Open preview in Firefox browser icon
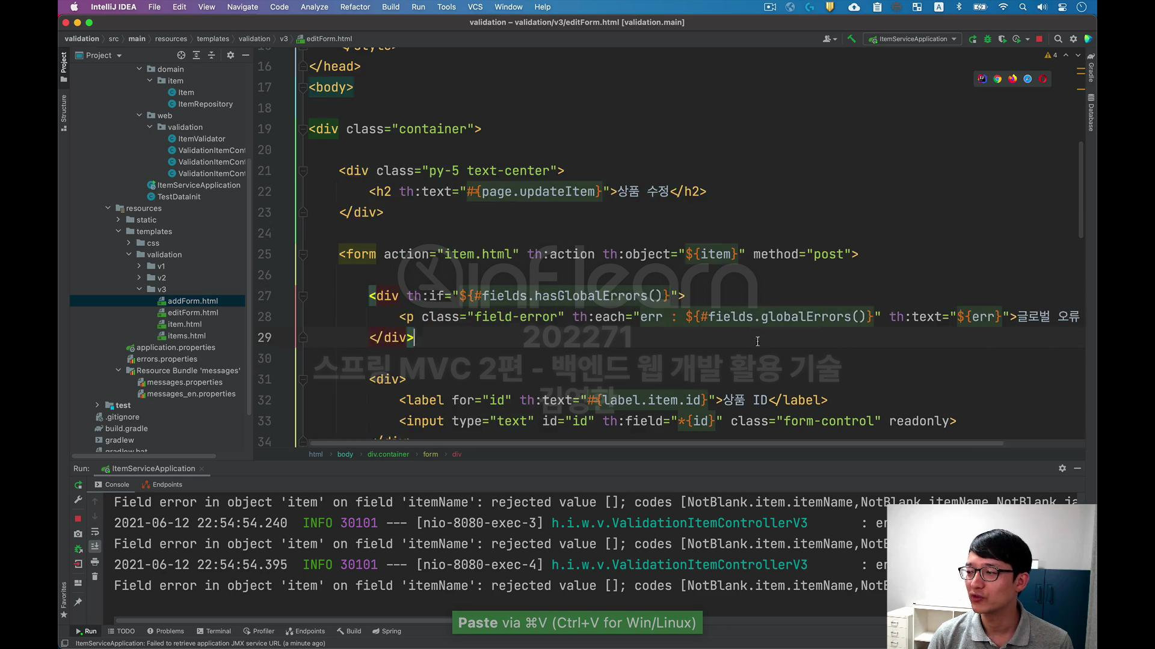The width and height of the screenshot is (1155, 649). tap(1012, 79)
